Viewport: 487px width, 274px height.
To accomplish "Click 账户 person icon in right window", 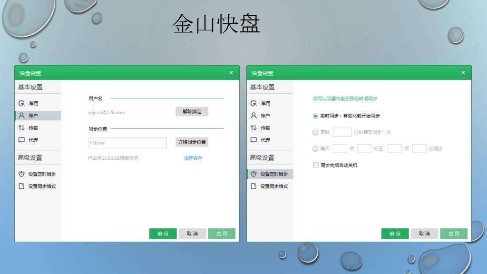I will point(253,116).
